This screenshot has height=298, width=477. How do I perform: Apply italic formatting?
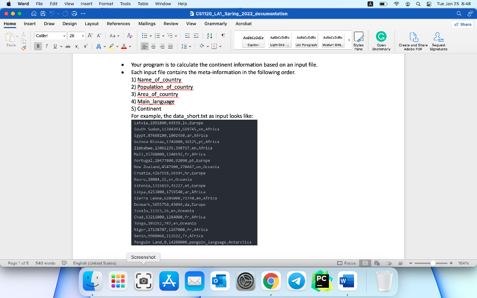(47, 46)
